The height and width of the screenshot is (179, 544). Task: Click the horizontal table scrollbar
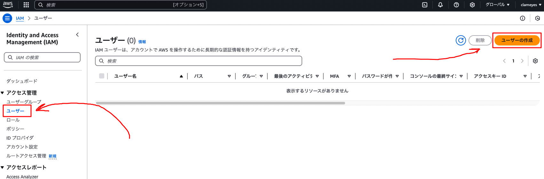pyautogui.click(x=220, y=103)
